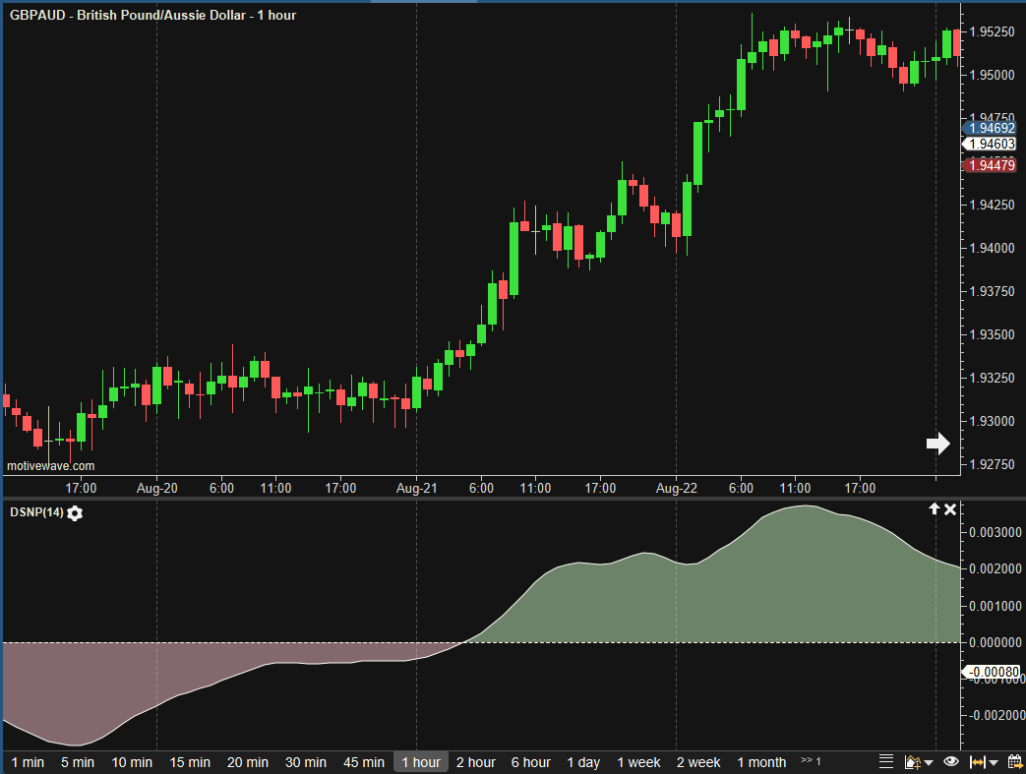Click the 1.94692 blue price label
1026x774 pixels.
click(x=991, y=128)
